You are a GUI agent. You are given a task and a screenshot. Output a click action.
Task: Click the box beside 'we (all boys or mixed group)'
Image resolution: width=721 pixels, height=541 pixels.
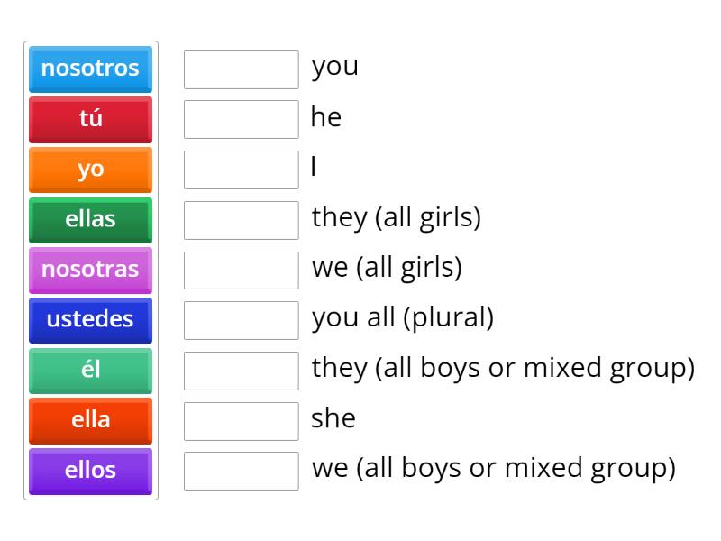241,470
